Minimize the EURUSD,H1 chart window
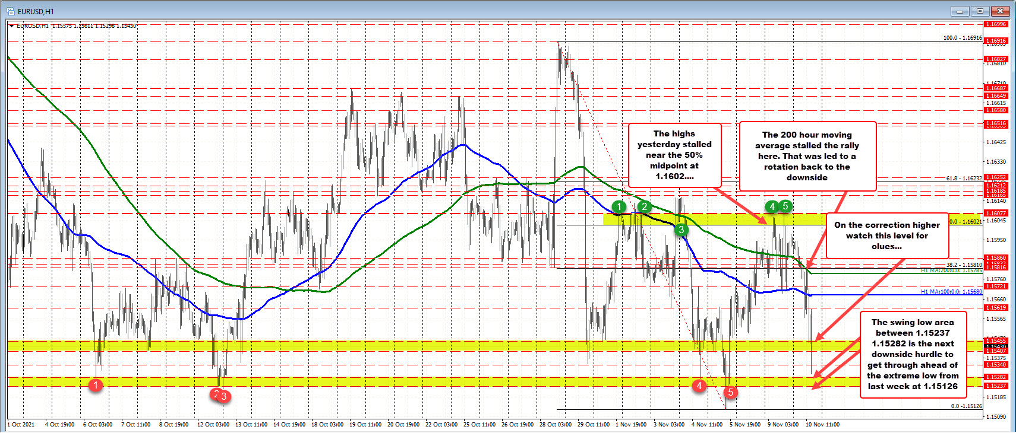Screen dimensions: 1016x433 (x=960, y=11)
